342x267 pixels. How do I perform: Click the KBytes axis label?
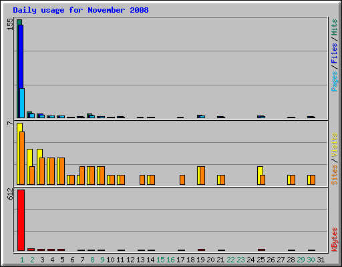pyautogui.click(x=334, y=240)
